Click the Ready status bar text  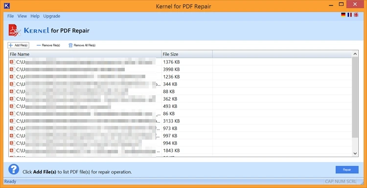[10, 182]
